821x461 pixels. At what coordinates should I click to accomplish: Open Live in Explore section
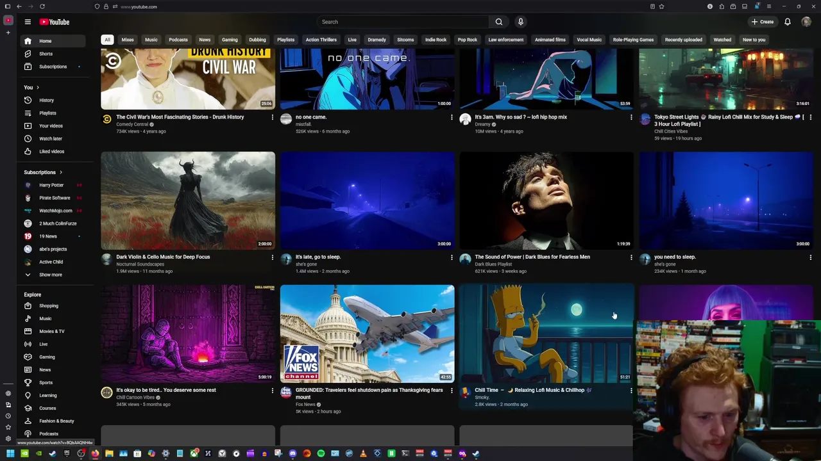pyautogui.click(x=51, y=344)
